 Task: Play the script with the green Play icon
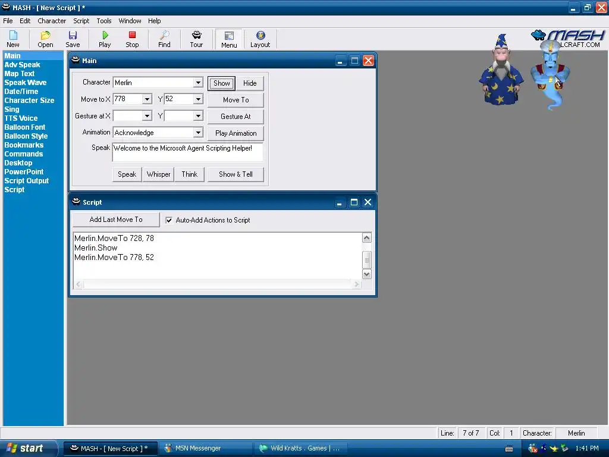point(105,39)
